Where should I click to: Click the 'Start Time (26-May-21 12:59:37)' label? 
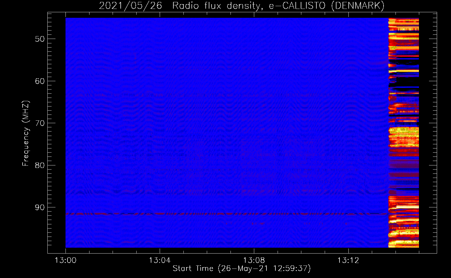(x=242, y=269)
